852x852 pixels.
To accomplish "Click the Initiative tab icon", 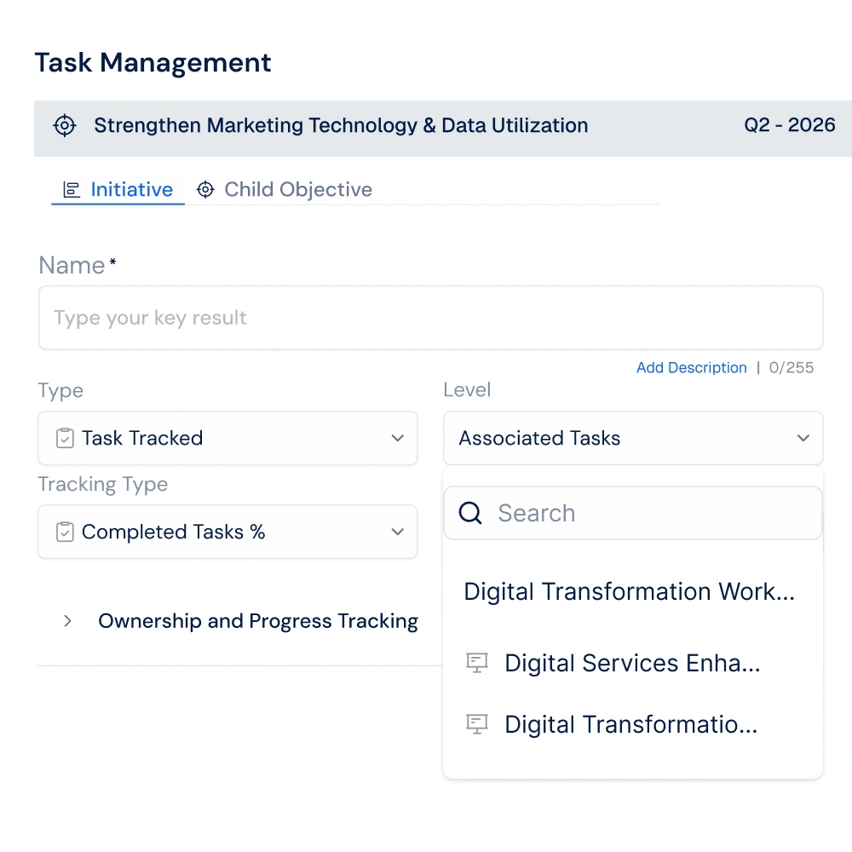I will [x=72, y=190].
